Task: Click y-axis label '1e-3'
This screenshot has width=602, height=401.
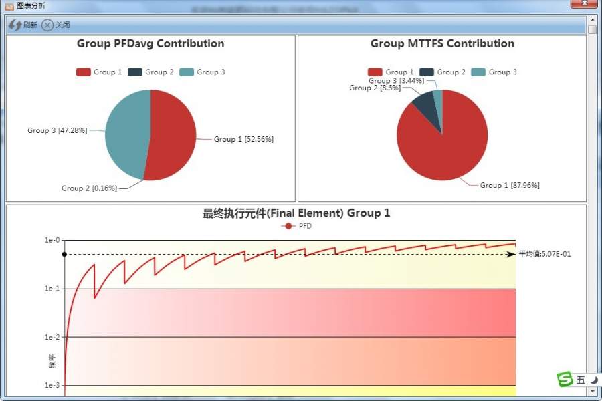Action: coord(52,385)
